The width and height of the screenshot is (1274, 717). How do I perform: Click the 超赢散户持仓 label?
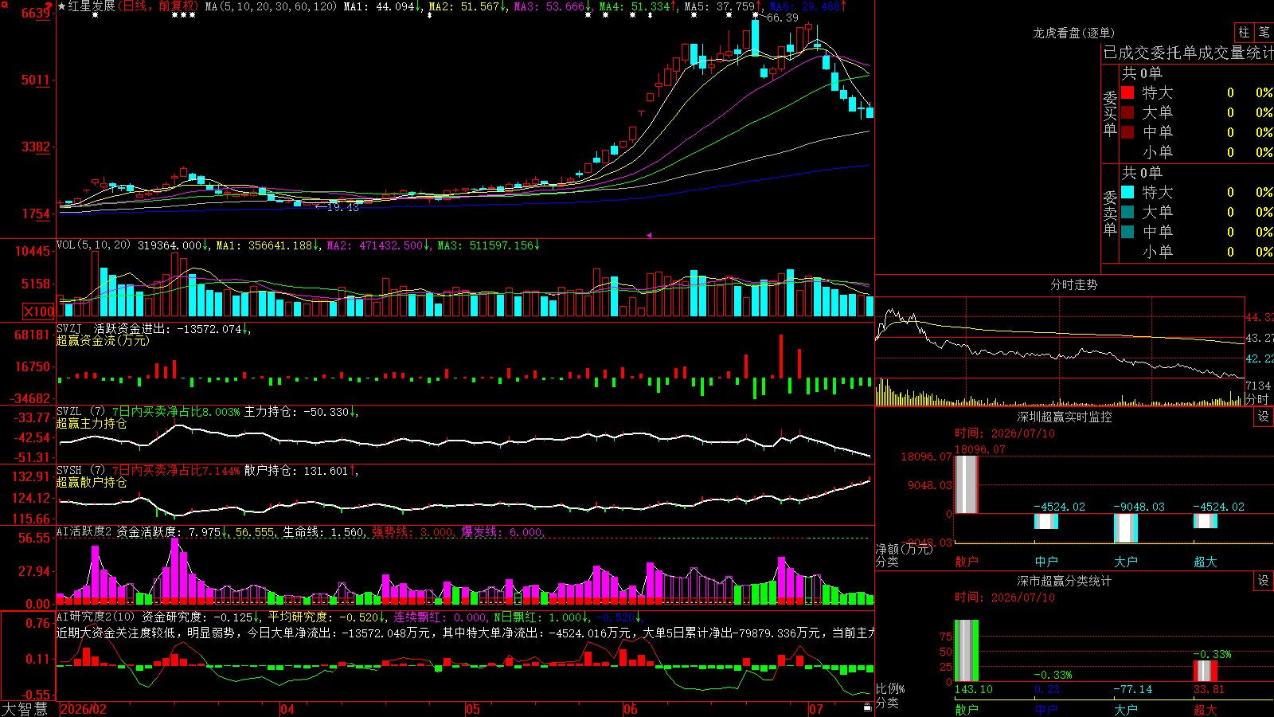coord(92,483)
